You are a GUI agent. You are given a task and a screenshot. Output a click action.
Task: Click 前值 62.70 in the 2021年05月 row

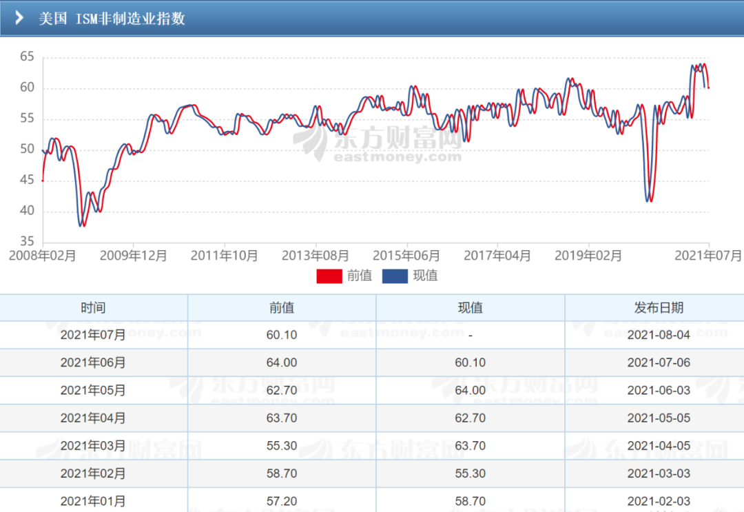[x=282, y=391]
